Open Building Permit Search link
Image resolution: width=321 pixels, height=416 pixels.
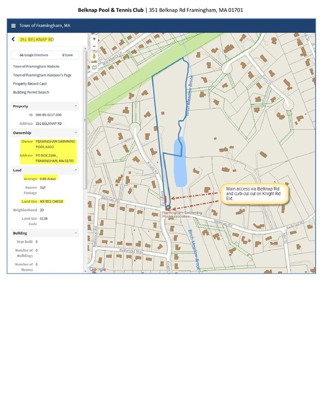click(31, 92)
